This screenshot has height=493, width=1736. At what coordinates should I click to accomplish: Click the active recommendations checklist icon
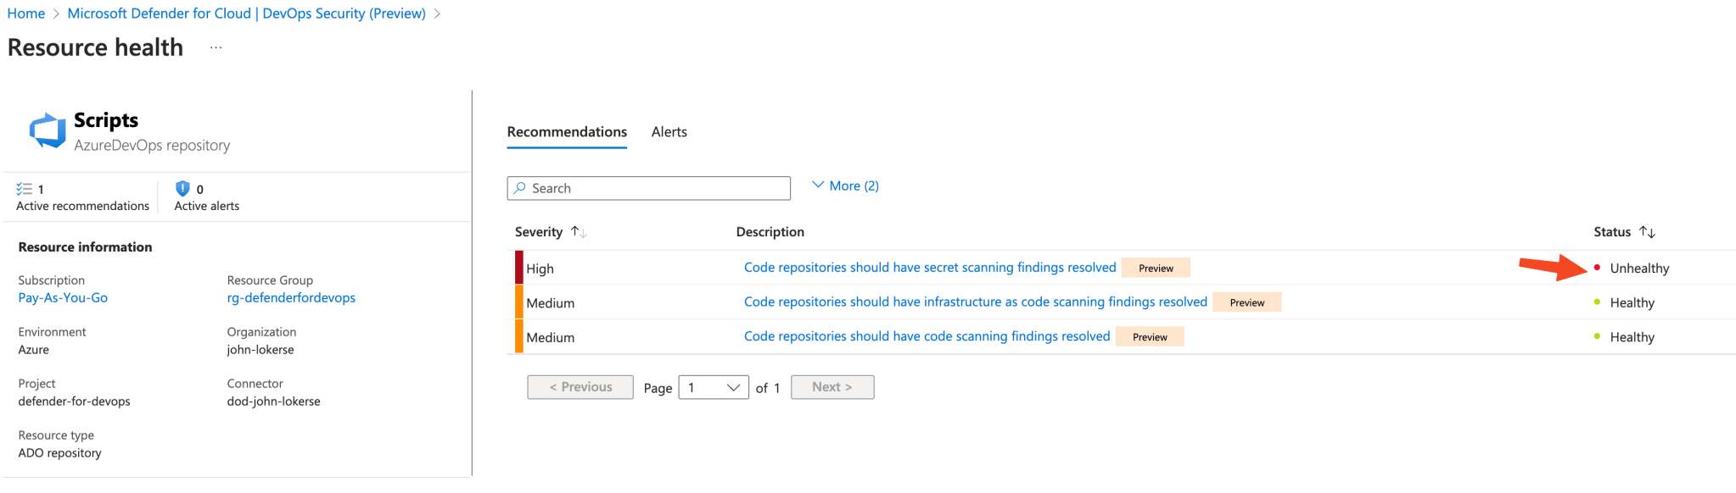click(24, 189)
